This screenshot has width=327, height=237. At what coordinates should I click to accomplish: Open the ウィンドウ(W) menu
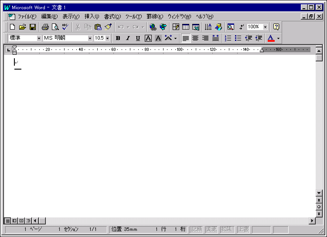179,17
